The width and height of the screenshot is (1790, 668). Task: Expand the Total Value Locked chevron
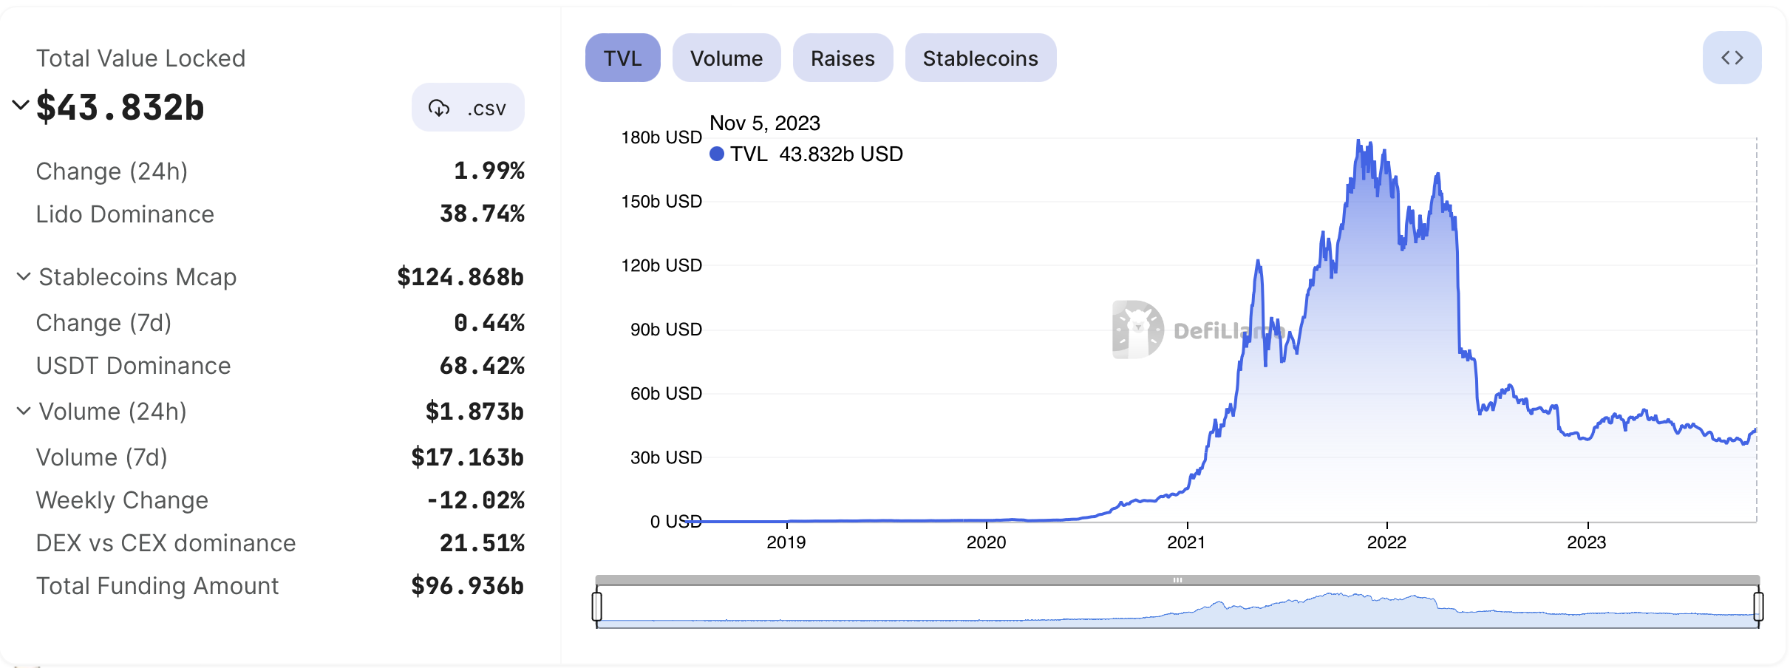[x=21, y=105]
